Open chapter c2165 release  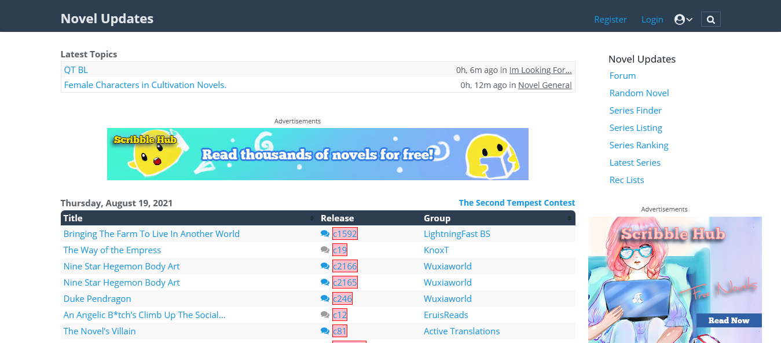[x=345, y=283]
